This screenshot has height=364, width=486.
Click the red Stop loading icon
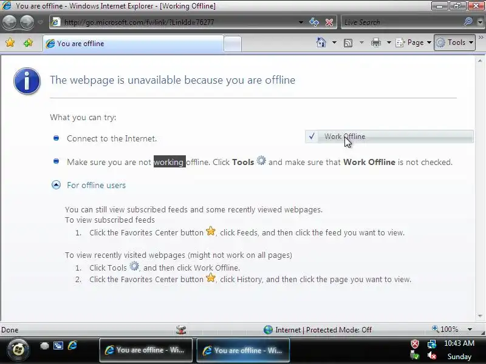329,22
